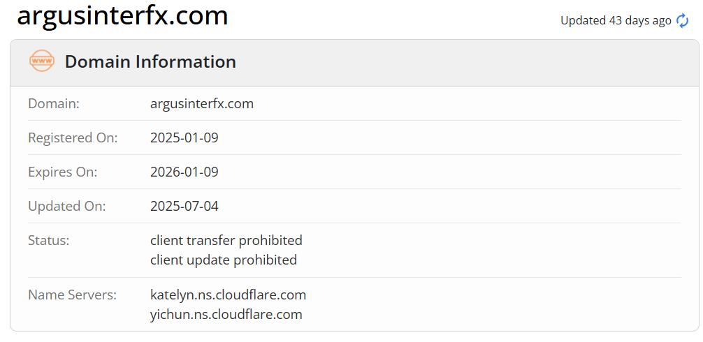
Task: Click the "Name Servers:" label
Action: pyautogui.click(x=72, y=295)
